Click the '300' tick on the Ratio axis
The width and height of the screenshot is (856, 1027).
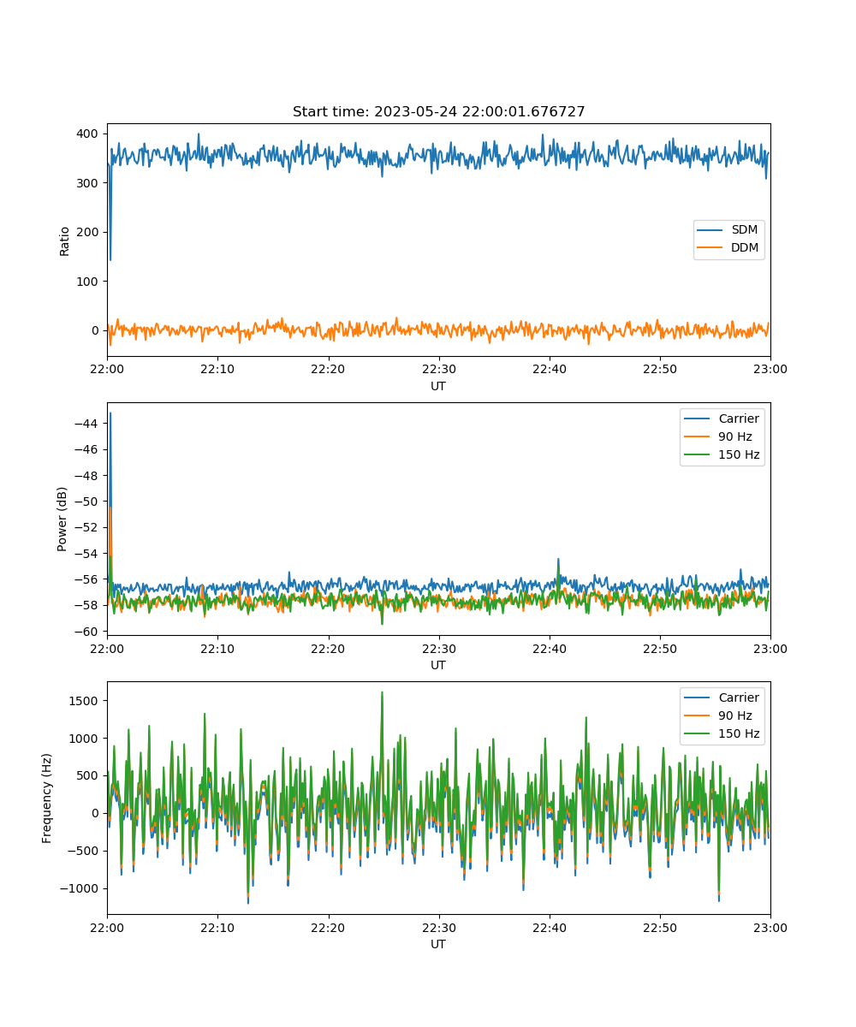pos(89,183)
